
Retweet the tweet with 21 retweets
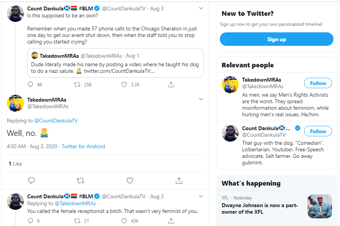(x=77, y=221)
